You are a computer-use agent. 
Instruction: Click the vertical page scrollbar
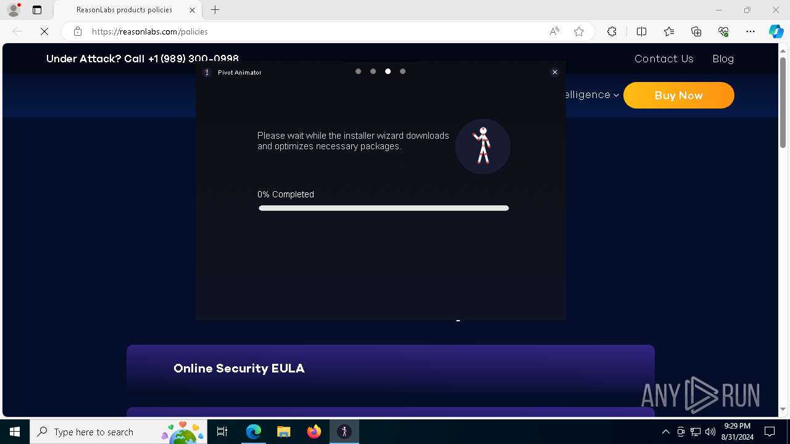point(783,102)
